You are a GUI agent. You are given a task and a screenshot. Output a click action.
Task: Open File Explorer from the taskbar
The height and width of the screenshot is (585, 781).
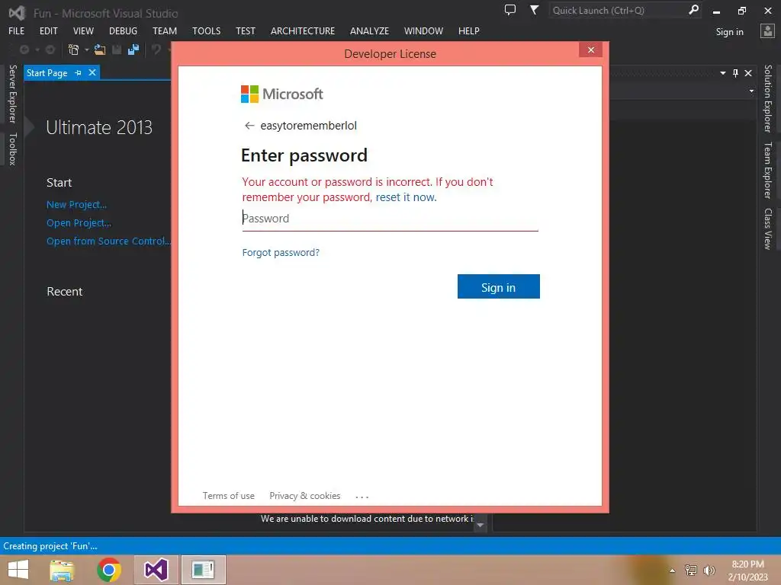[62, 570]
